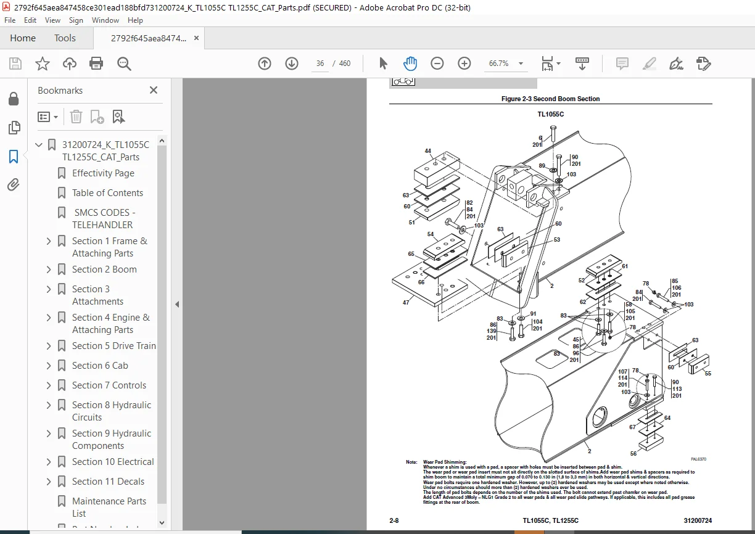Expand Section 10 Electrical bookmark
The width and height of the screenshot is (755, 534).
pyautogui.click(x=49, y=462)
